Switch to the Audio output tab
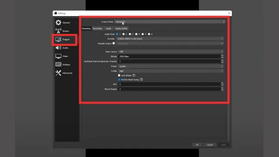Screen dimensions: 279x157 point(109,28)
